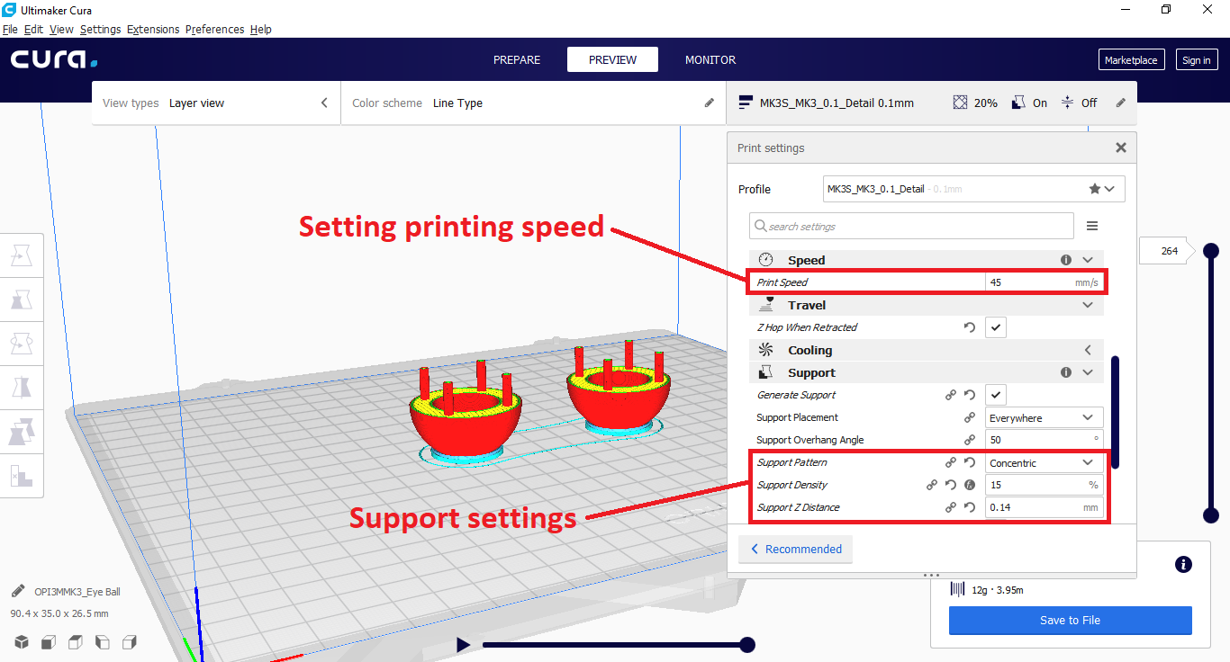The height and width of the screenshot is (662, 1230).
Task: Click the link icon next to Generate Support
Action: pos(951,395)
